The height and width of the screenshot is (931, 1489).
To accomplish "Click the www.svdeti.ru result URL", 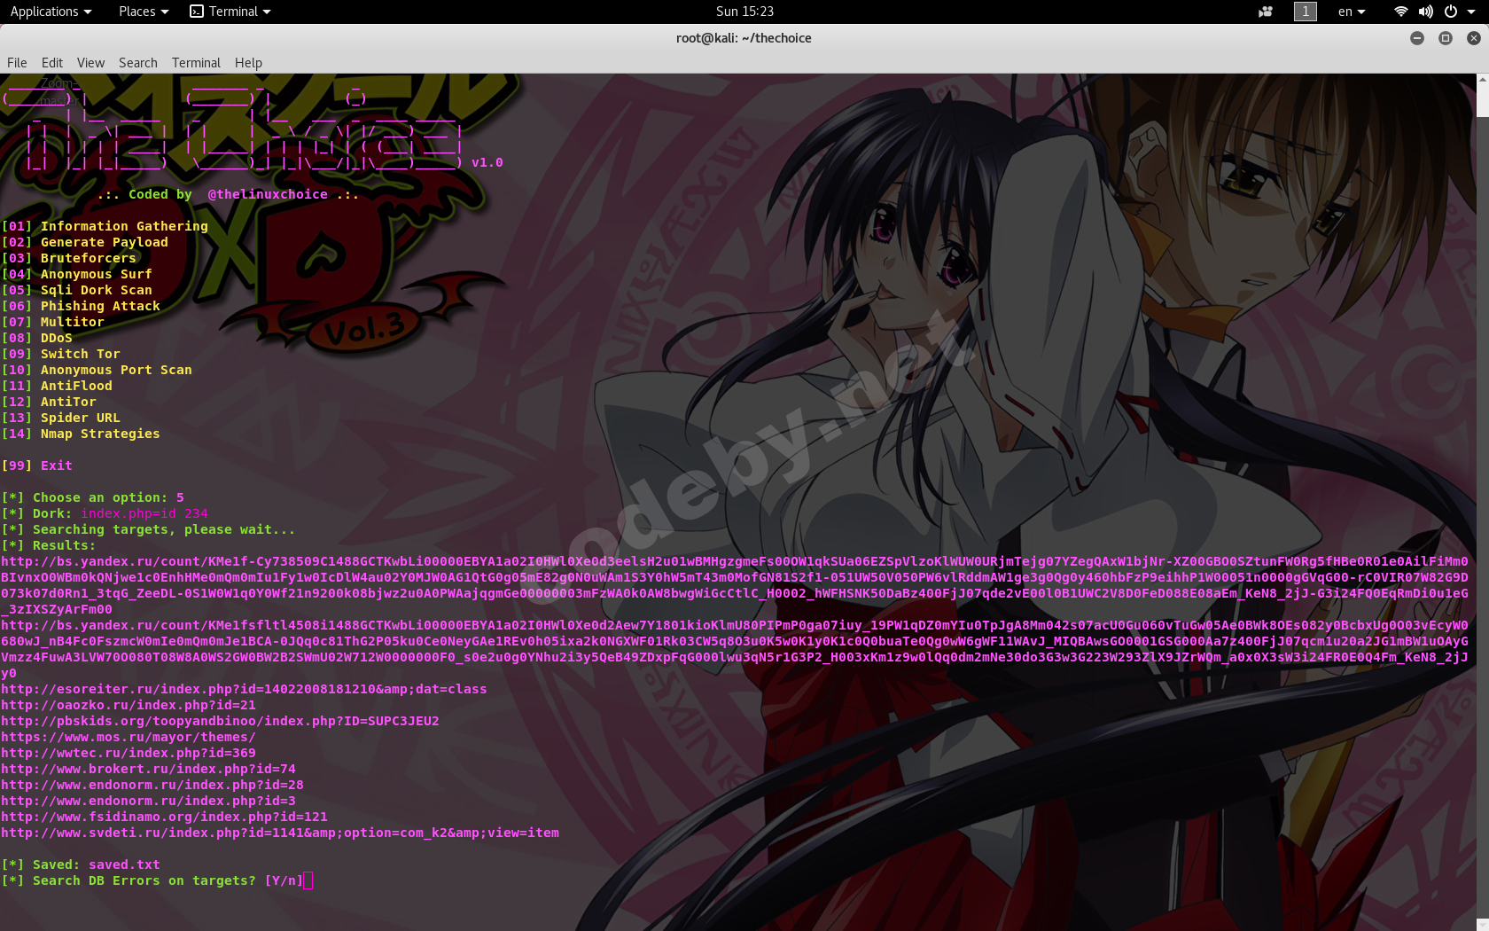I will pos(280,833).
